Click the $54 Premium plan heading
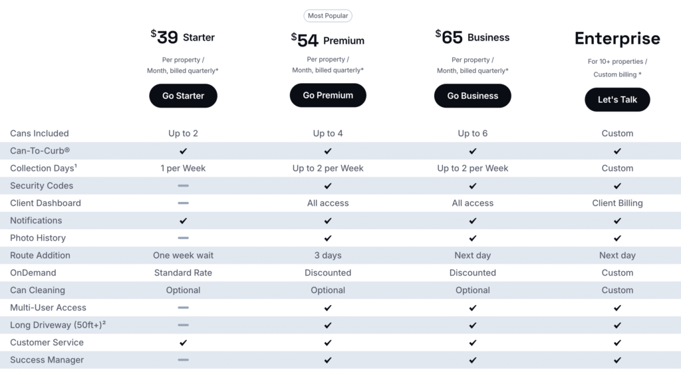 point(328,41)
